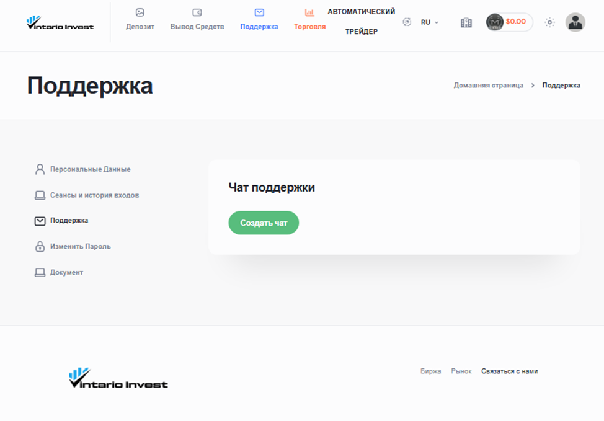604x421 pixels.
Task: Click the $0.00 balance amount
Action: (515, 22)
